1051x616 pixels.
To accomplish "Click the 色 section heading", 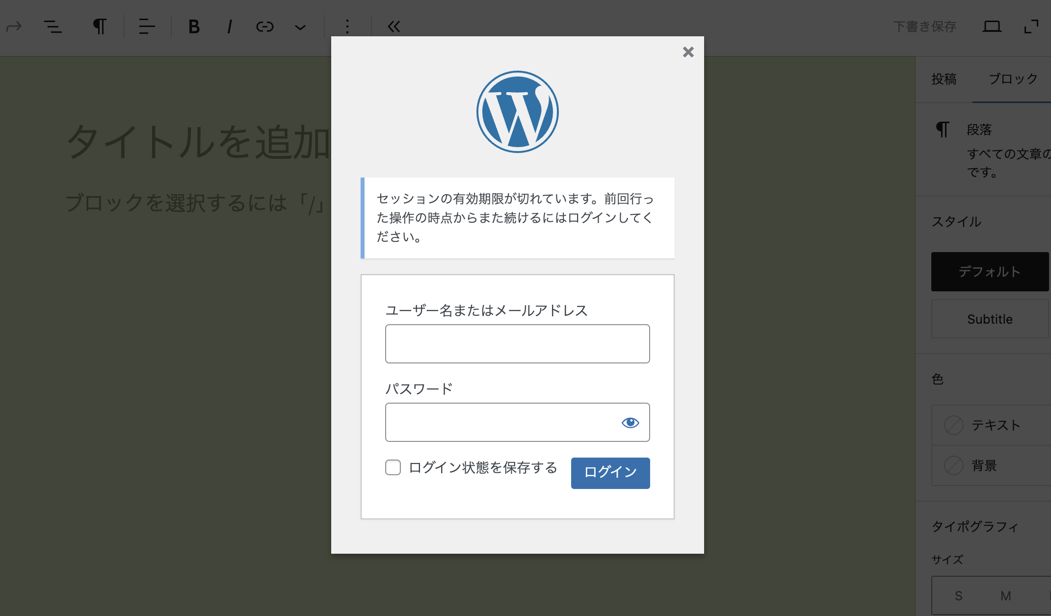I will 938,379.
